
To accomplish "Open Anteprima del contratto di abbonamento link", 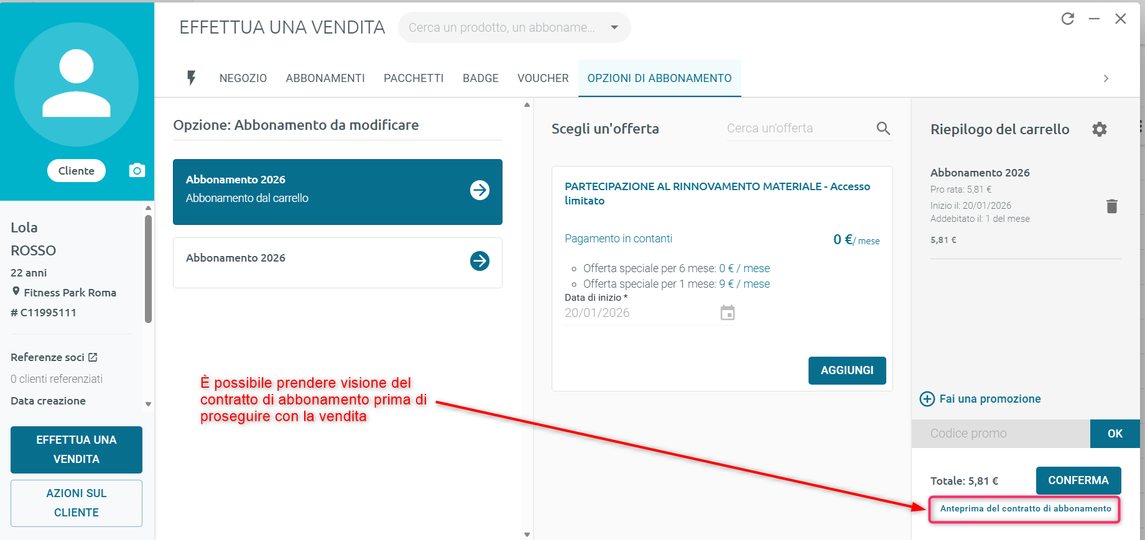I will click(1026, 508).
